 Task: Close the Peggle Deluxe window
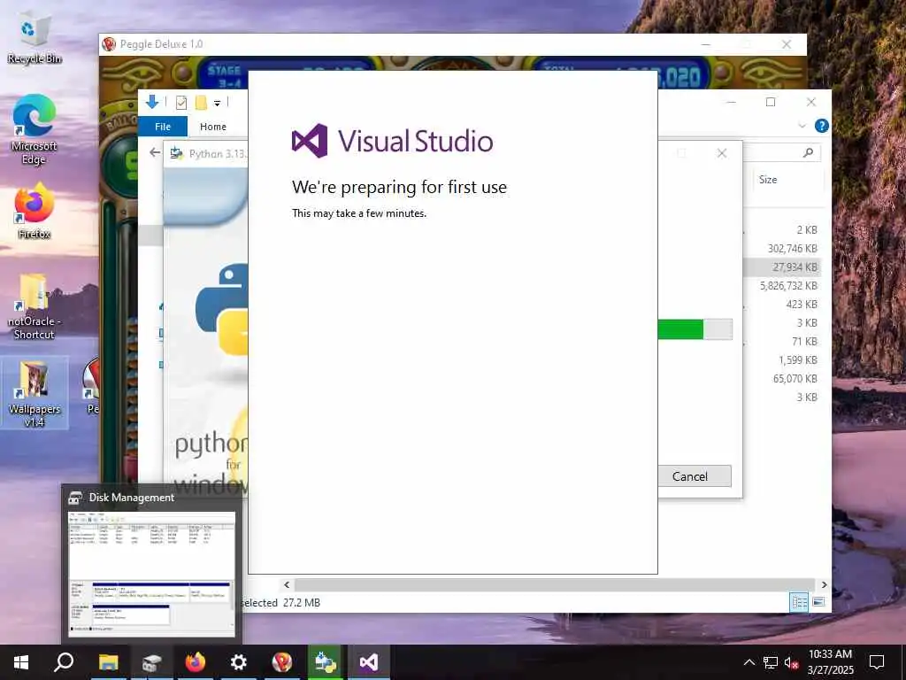pos(787,44)
